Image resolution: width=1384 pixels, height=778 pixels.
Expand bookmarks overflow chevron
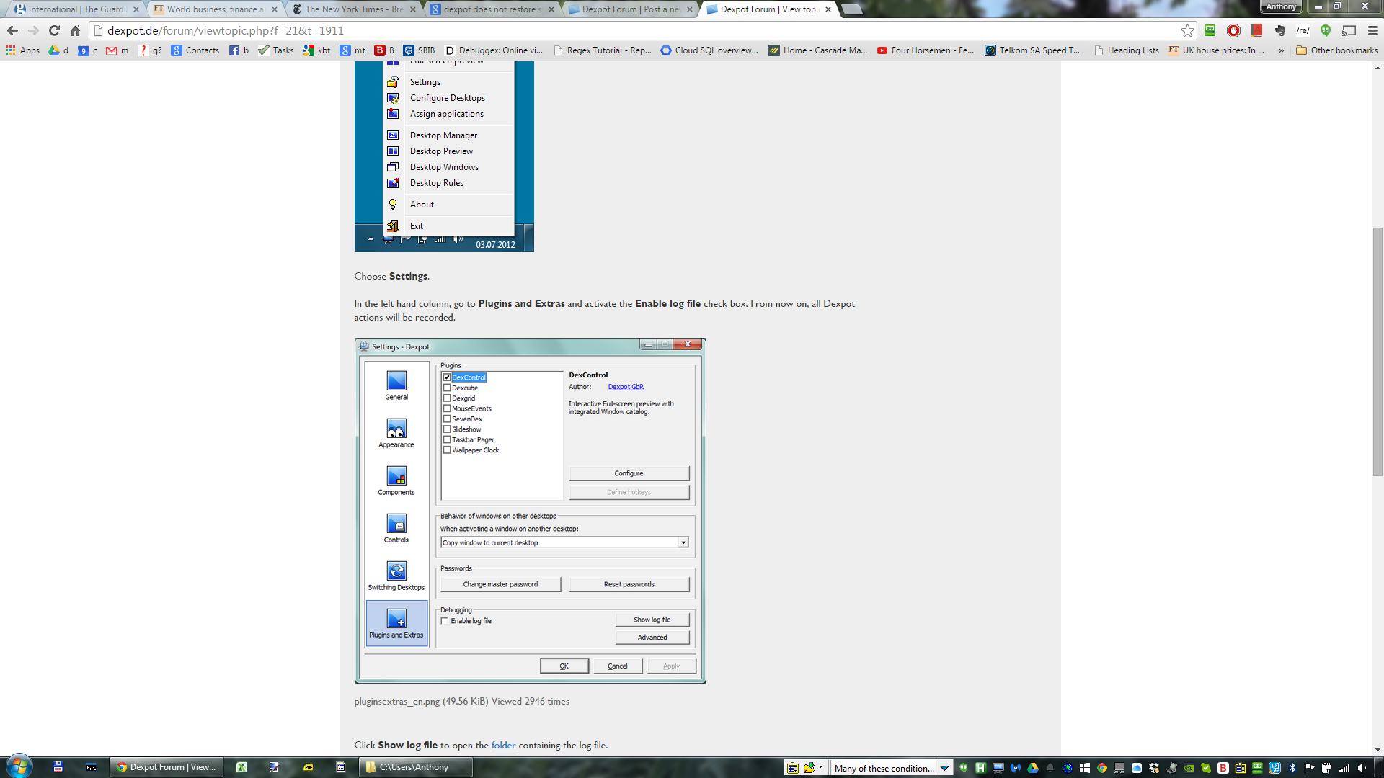[1281, 50]
